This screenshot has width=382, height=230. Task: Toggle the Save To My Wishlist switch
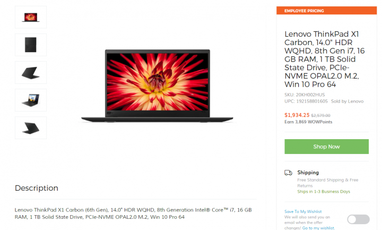[358, 219]
